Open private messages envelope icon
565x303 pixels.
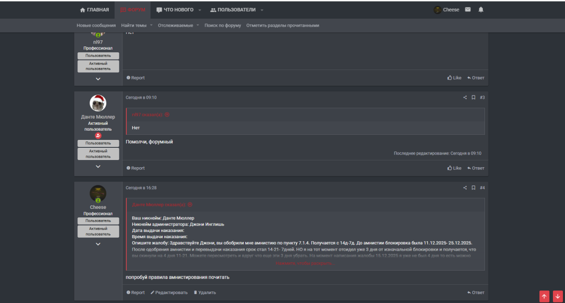tap(468, 9)
